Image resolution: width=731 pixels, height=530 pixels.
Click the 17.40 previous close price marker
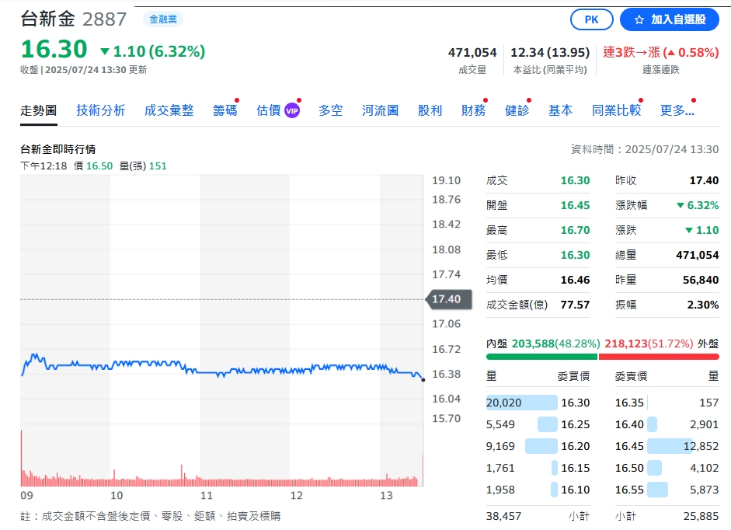point(445,299)
